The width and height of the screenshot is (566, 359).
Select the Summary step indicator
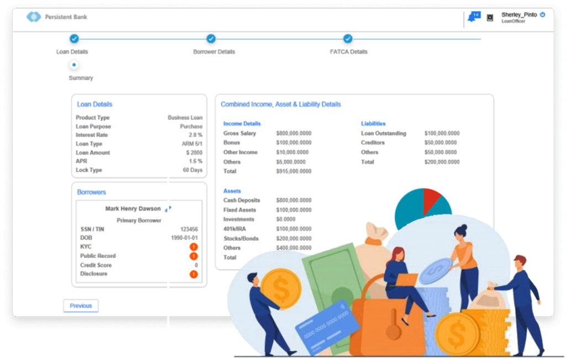point(74,65)
